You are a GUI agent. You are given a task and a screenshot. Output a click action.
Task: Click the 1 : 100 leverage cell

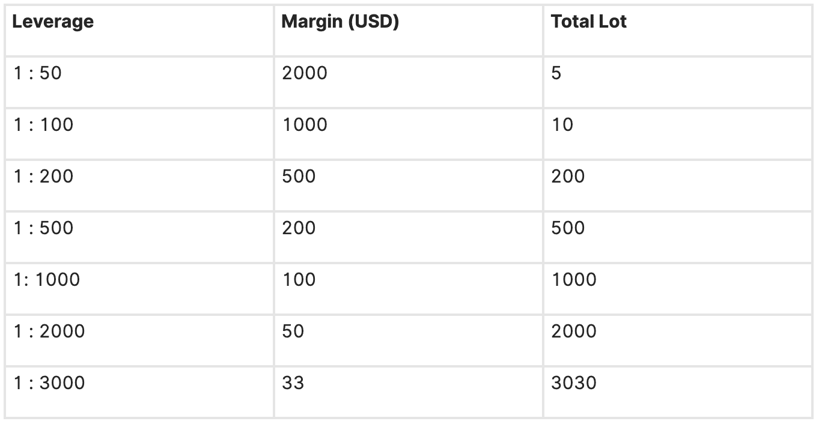139,134
